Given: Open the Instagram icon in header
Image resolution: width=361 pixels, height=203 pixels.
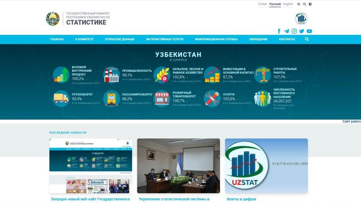Looking at the screenshot, I should 294,31.
